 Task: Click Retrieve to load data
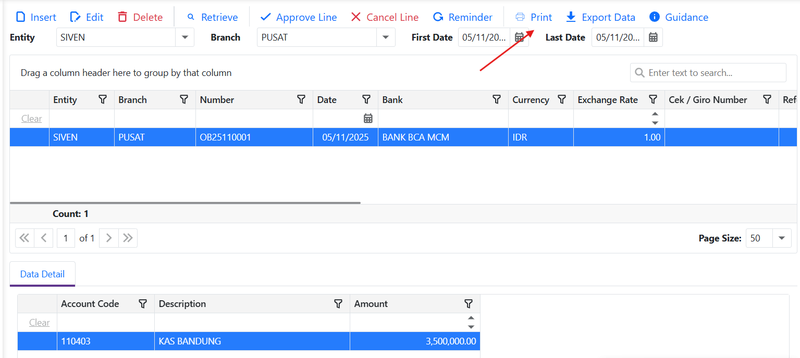pos(212,17)
